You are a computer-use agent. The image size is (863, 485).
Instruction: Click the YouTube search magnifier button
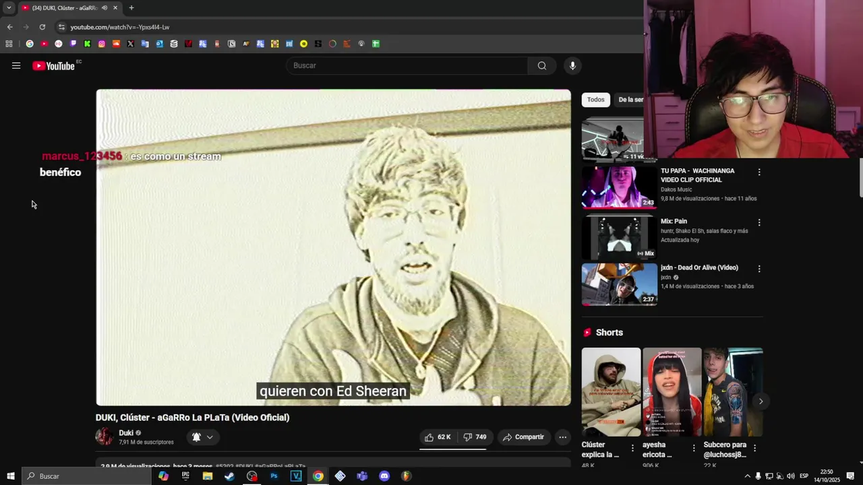pyautogui.click(x=542, y=65)
